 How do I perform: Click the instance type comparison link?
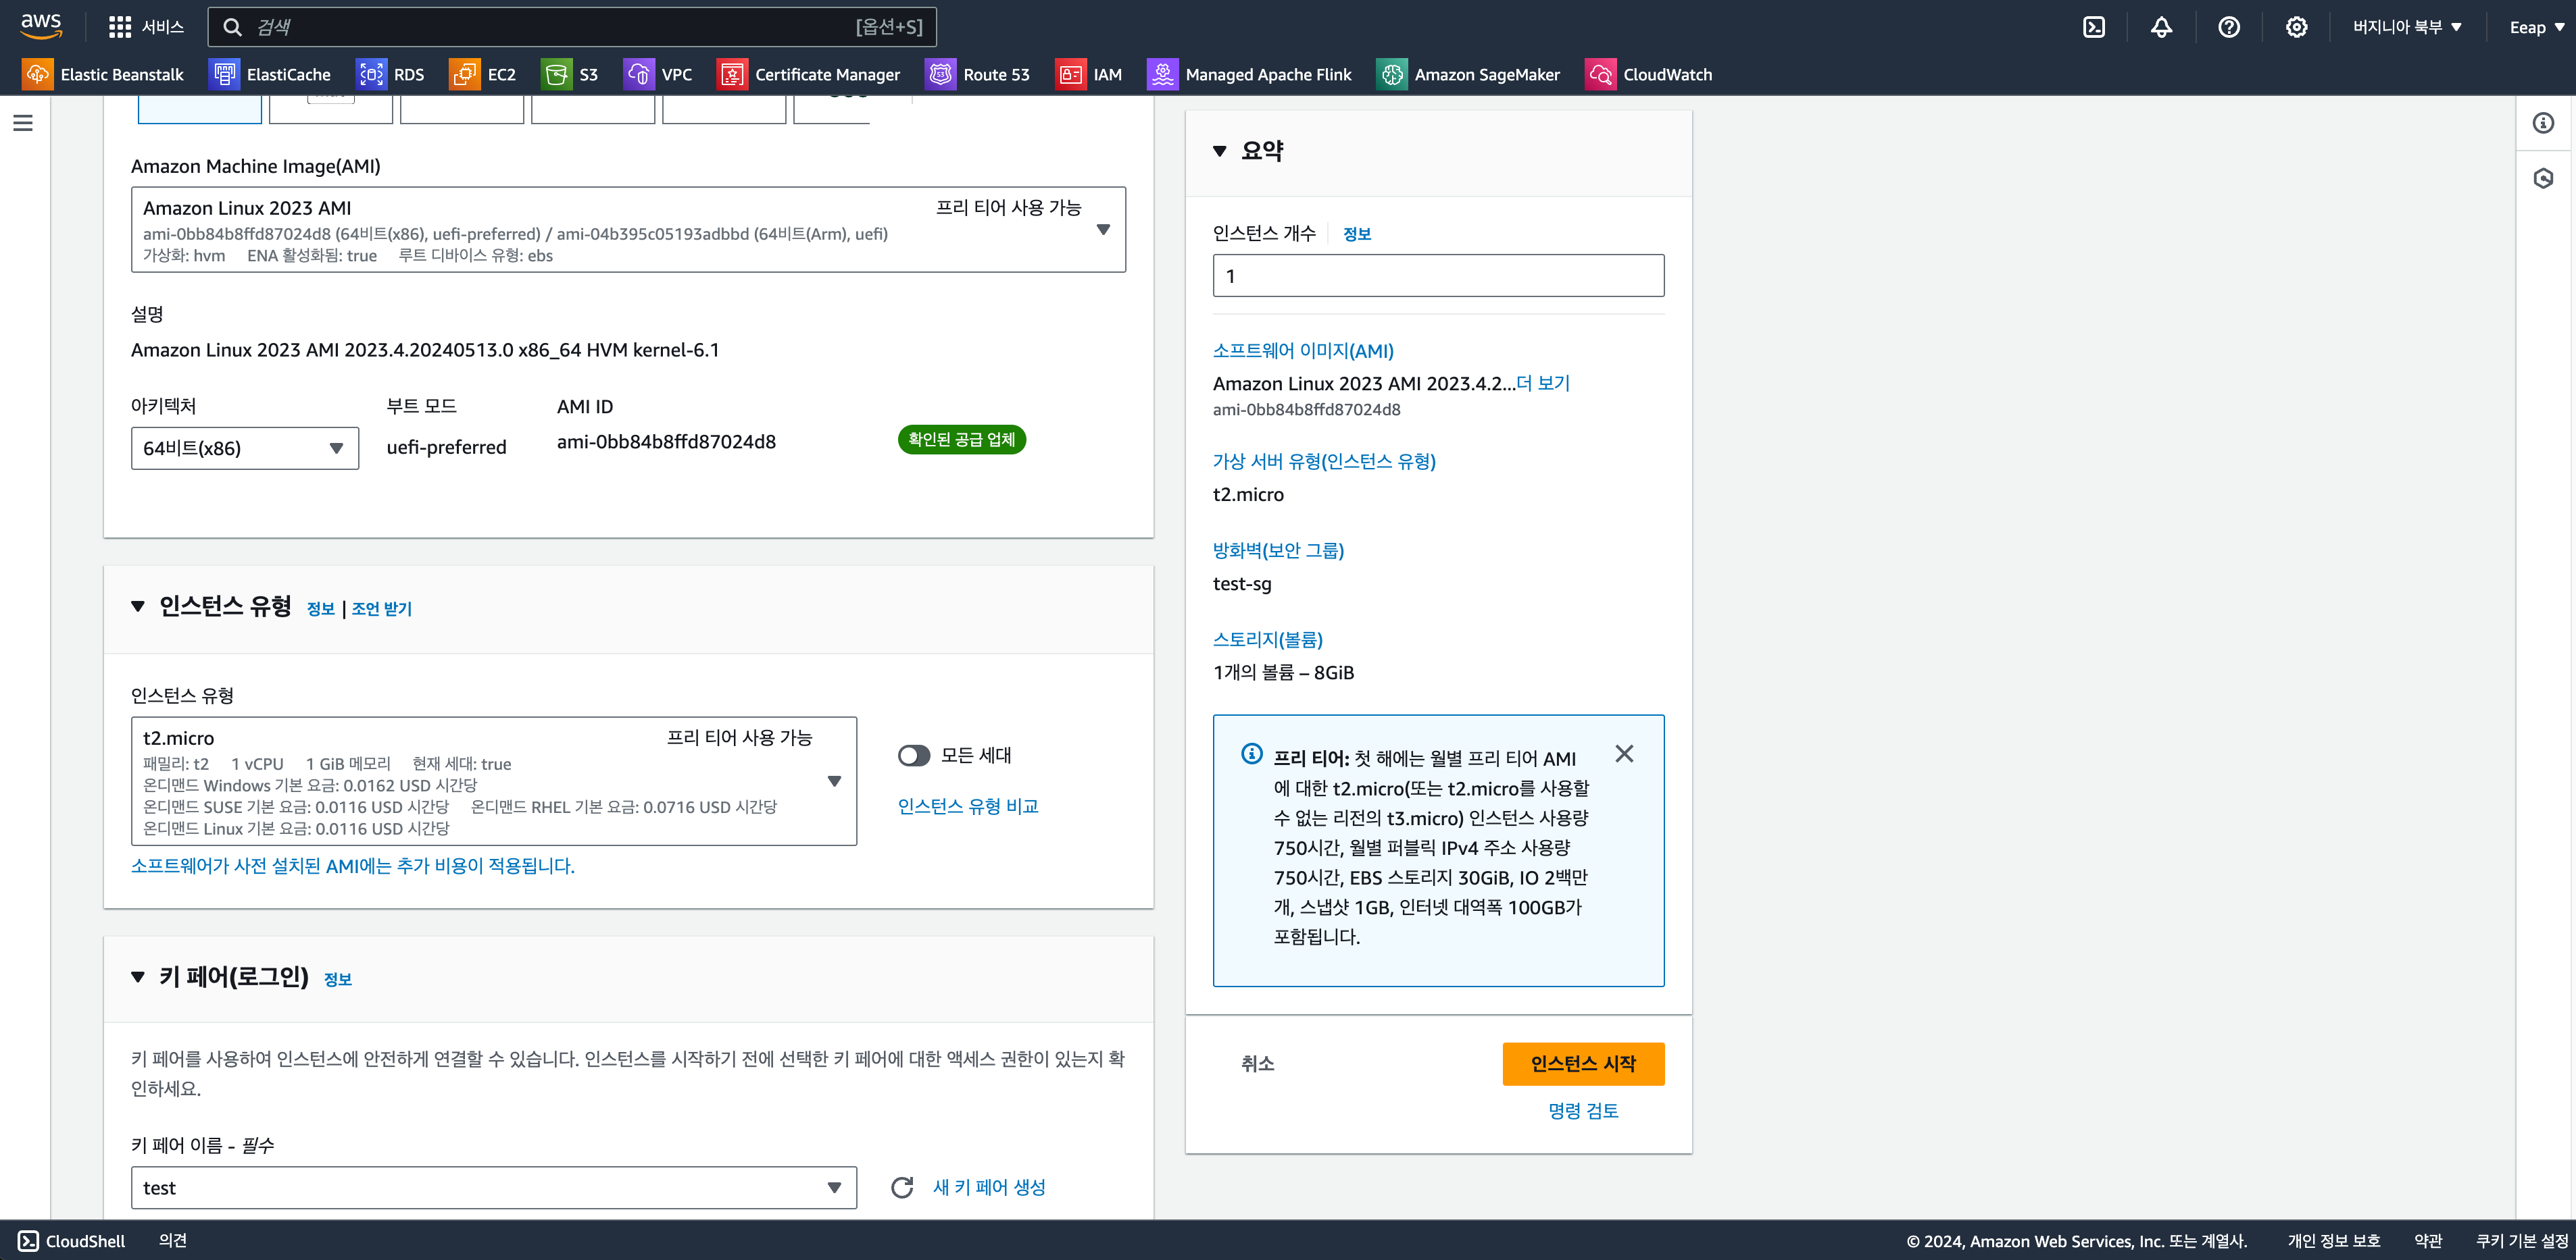point(967,806)
